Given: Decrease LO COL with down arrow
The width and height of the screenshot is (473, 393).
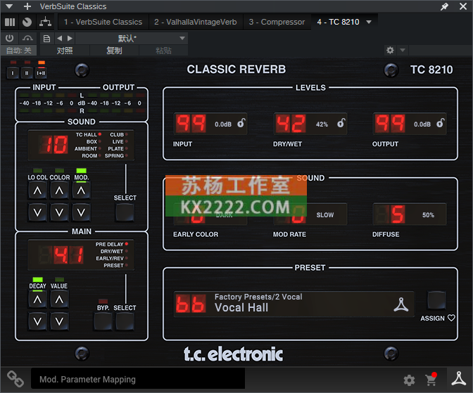Looking at the screenshot, I should pyautogui.click(x=37, y=212).
